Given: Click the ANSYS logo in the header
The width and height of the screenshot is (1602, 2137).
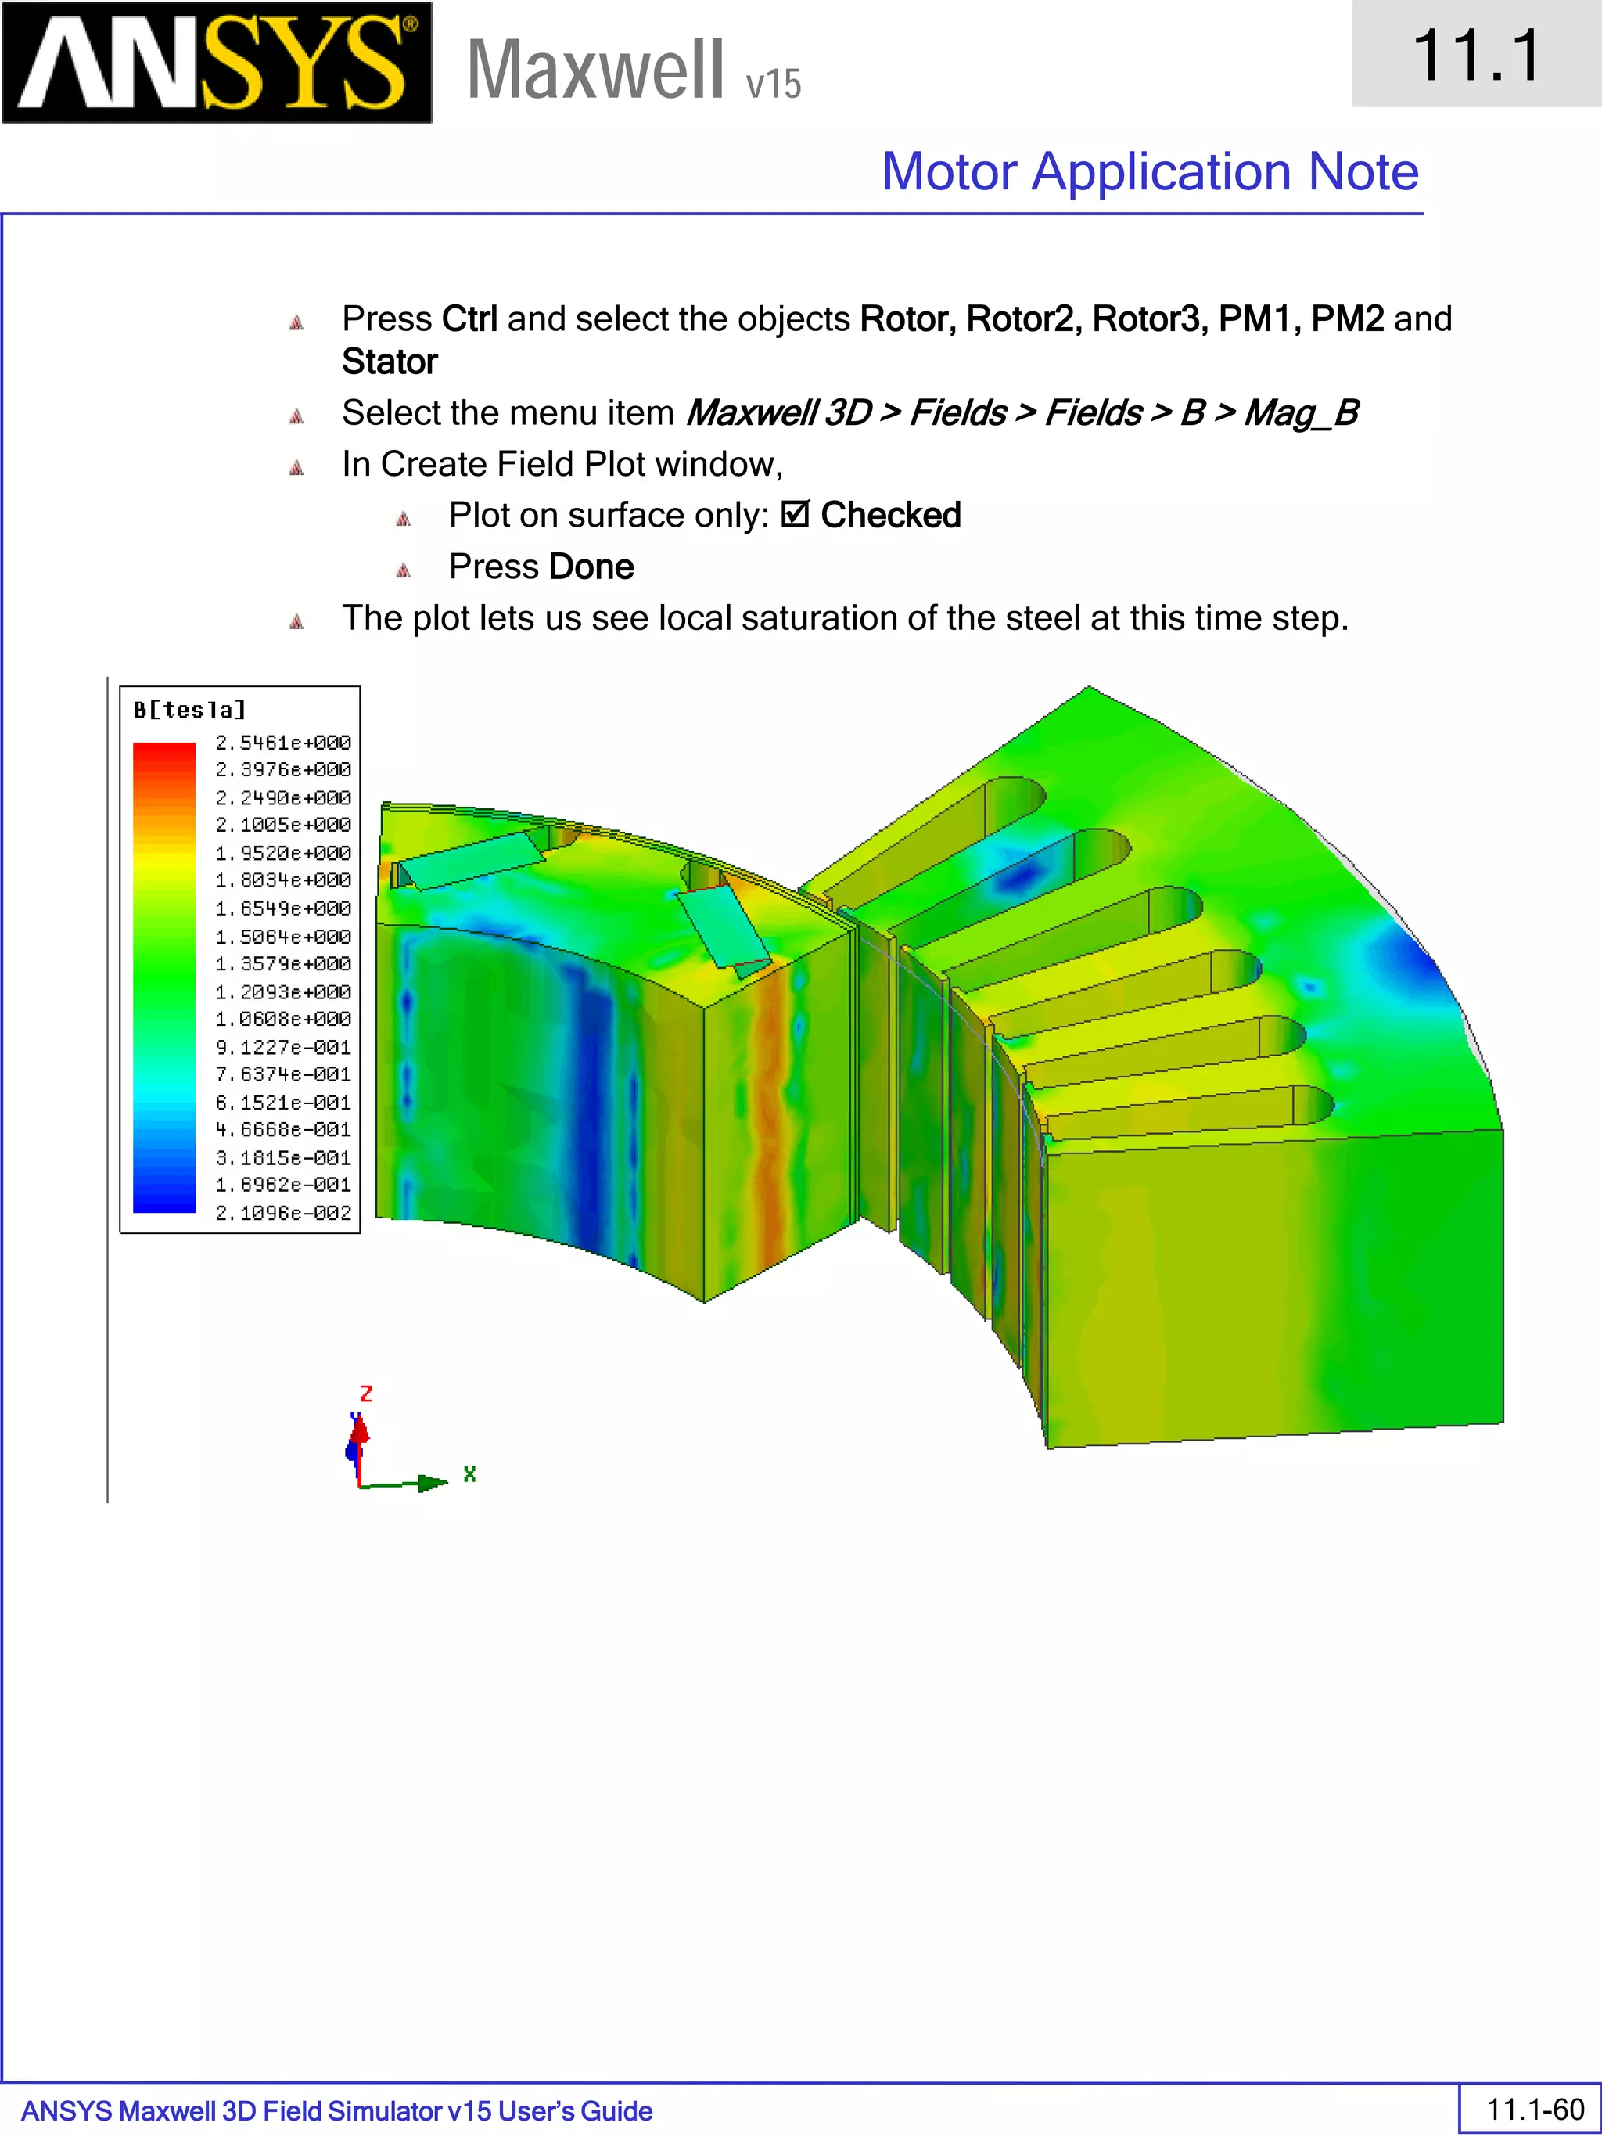Looking at the screenshot, I should 217,63.
